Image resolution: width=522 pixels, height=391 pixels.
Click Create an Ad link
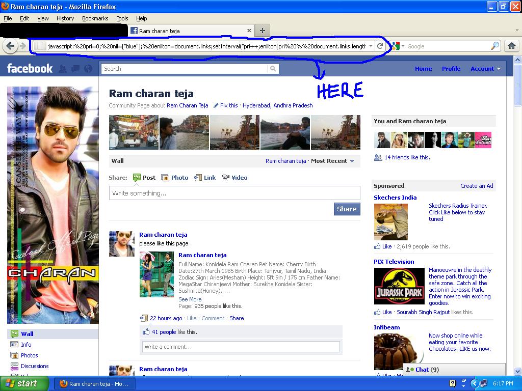point(477,186)
